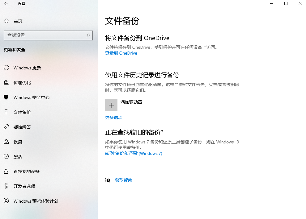
Task: Click the 开发者选项 icon
Action: (6, 186)
